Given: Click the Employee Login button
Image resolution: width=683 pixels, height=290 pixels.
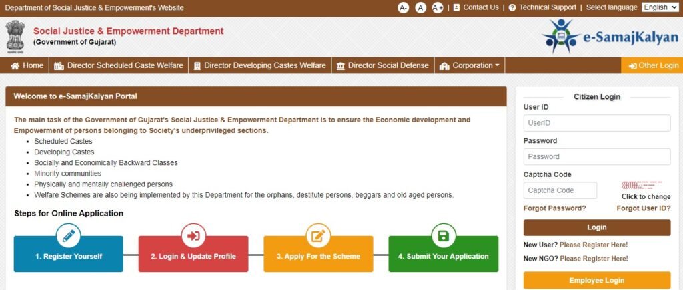Looking at the screenshot, I should click(597, 281).
